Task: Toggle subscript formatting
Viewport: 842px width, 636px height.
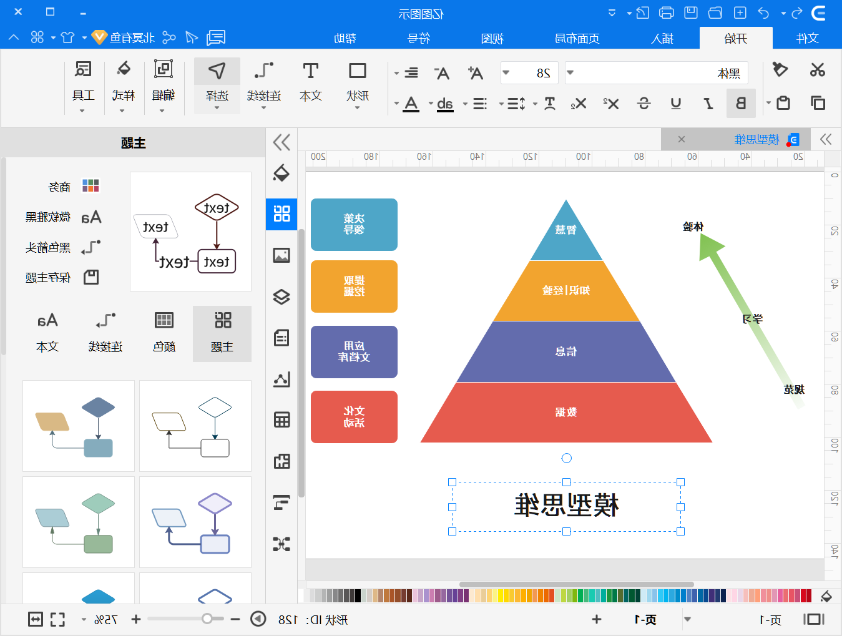Action: click(x=578, y=104)
